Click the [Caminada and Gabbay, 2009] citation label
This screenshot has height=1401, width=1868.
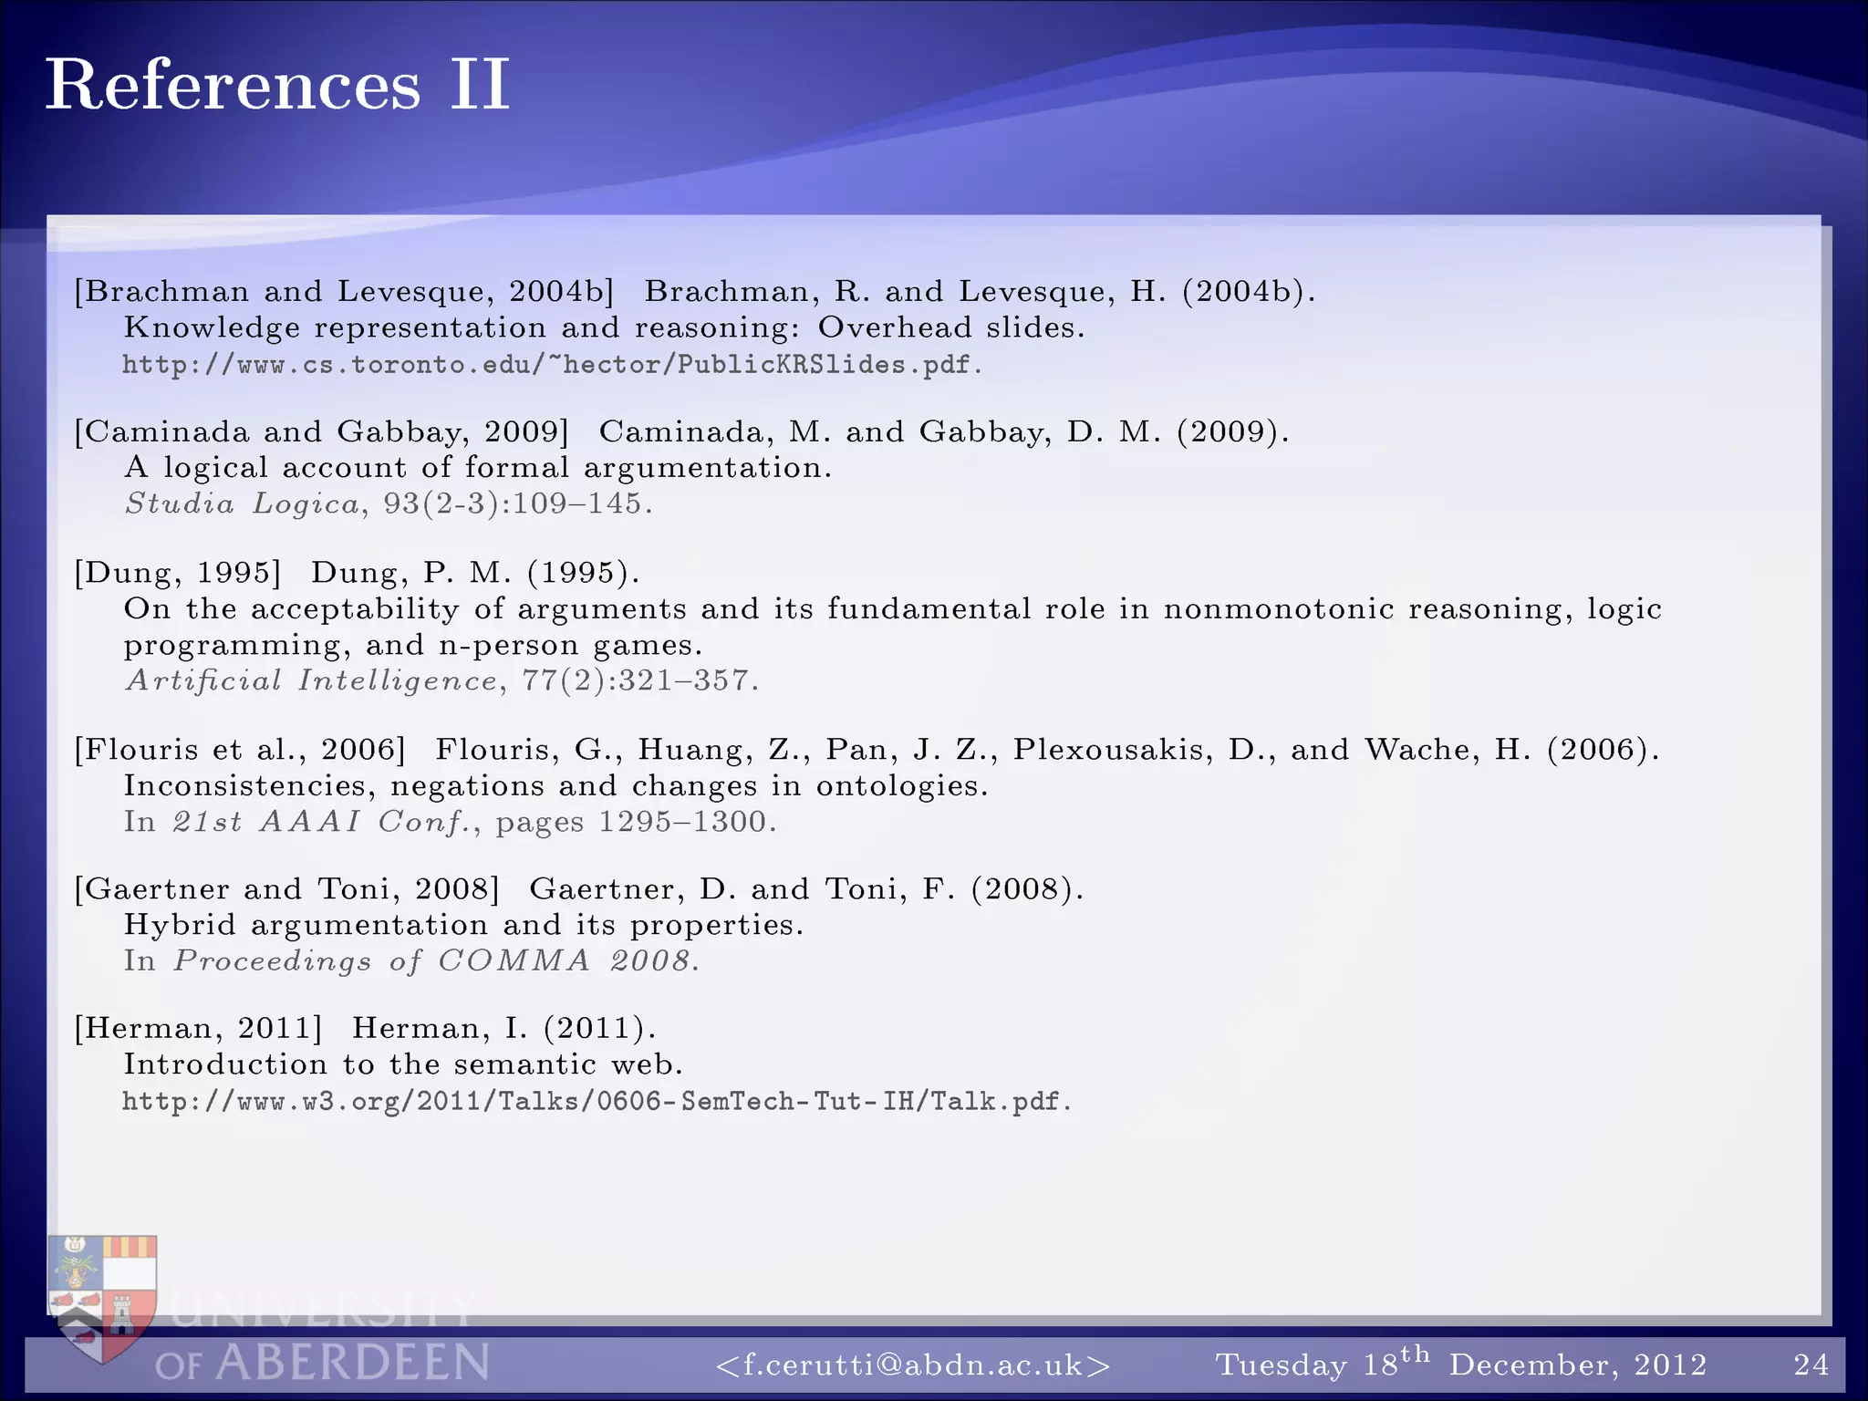322,431
